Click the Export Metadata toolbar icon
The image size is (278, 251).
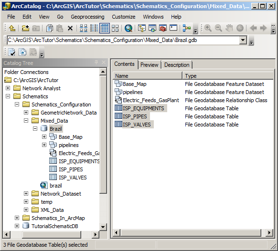click(x=22, y=52)
